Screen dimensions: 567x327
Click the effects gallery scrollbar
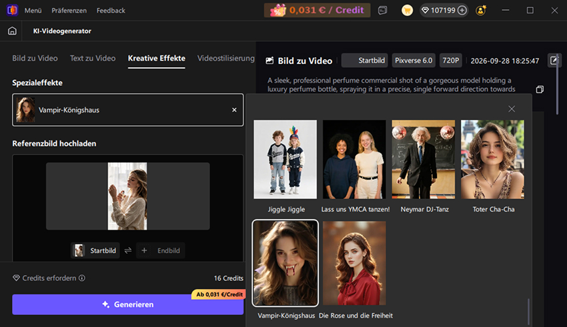[528, 311]
